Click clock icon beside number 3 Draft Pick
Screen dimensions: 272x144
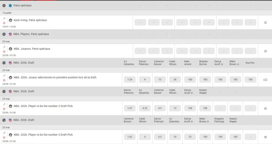(x=11, y=135)
